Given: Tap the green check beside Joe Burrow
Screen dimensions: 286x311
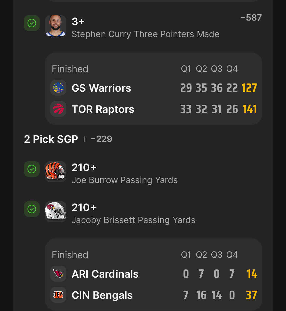Looking at the screenshot, I should (x=32, y=169).
